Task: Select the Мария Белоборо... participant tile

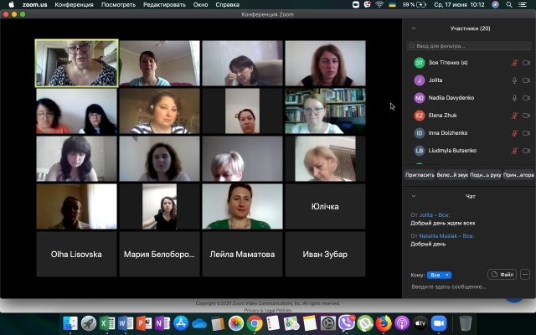Action: coord(159,255)
